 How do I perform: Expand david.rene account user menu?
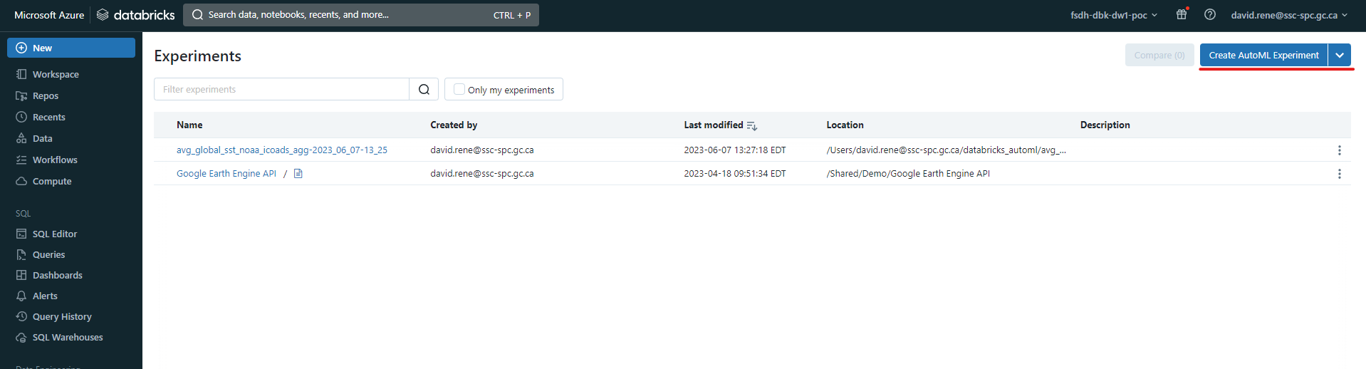pos(1288,15)
